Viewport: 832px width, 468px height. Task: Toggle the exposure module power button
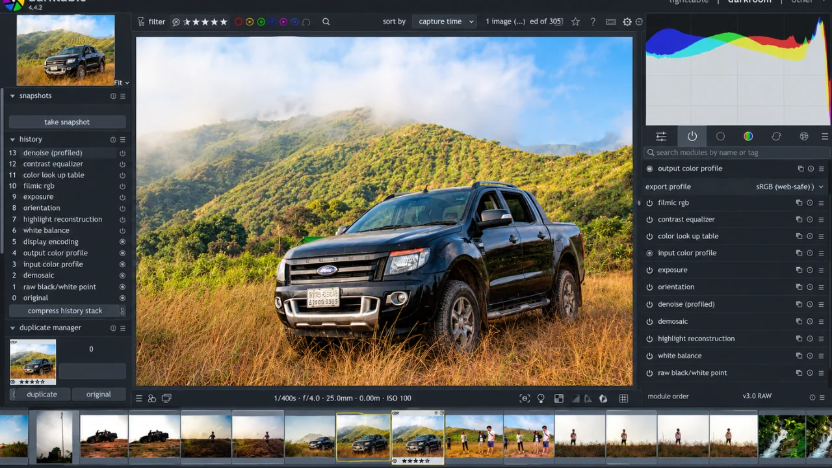[649, 270]
